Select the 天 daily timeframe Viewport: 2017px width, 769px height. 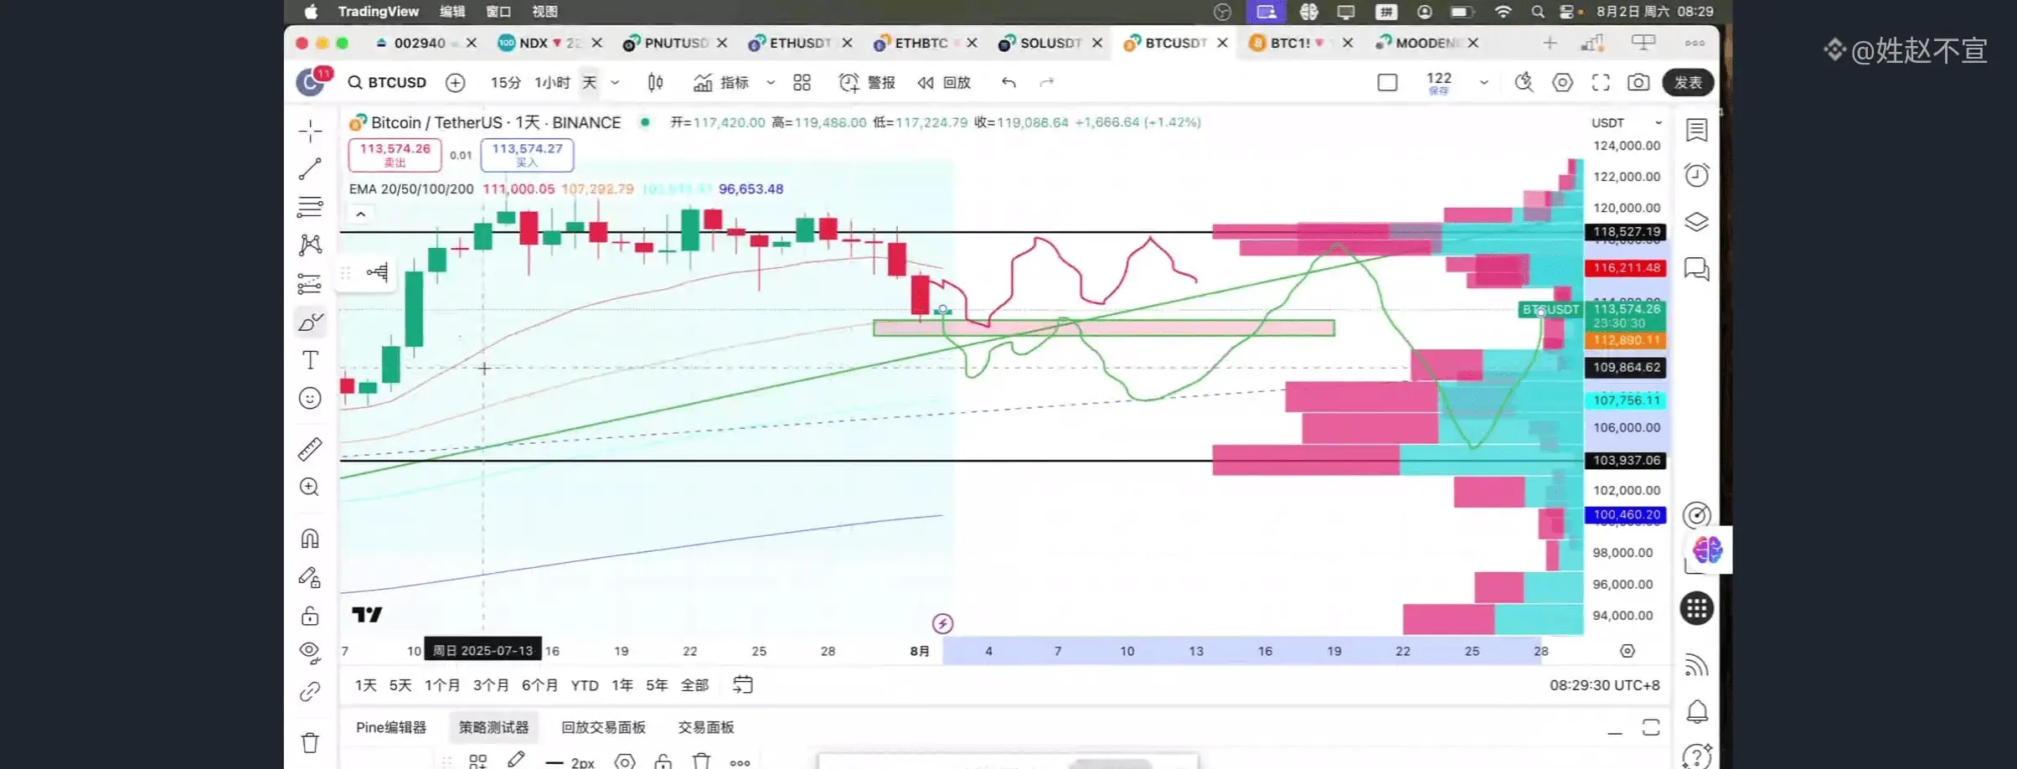coord(590,82)
